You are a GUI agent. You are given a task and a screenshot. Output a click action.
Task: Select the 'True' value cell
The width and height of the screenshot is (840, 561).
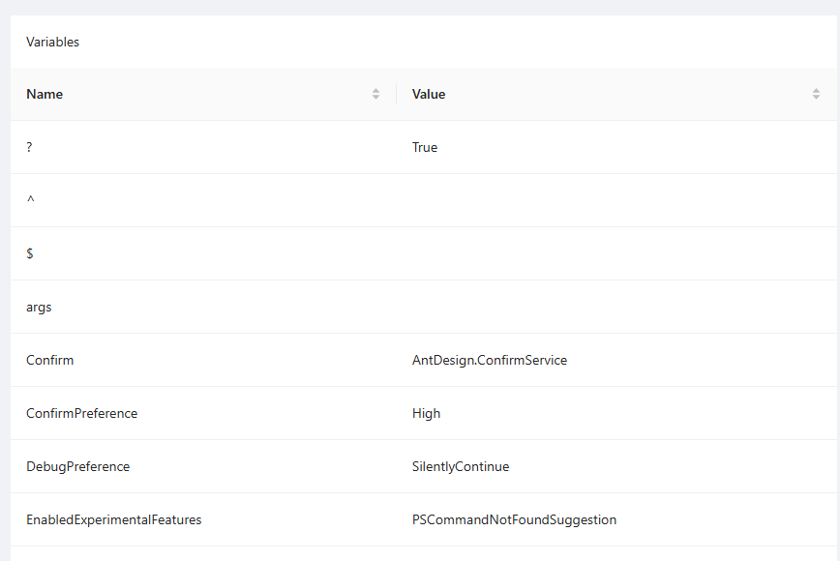click(616, 147)
